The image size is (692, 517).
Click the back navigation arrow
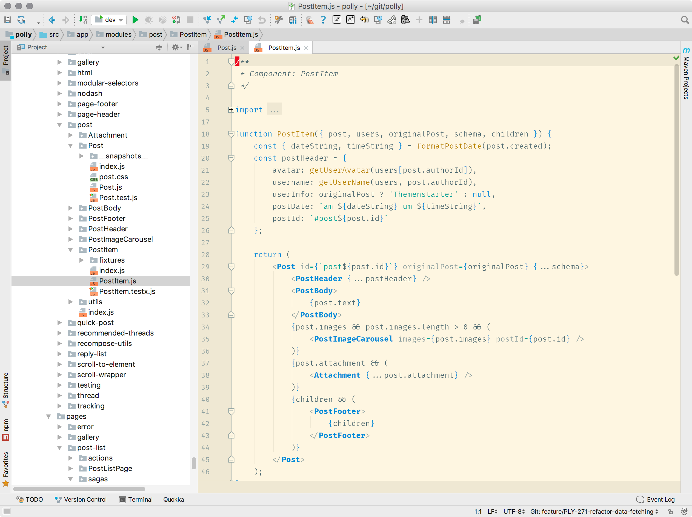click(x=52, y=20)
